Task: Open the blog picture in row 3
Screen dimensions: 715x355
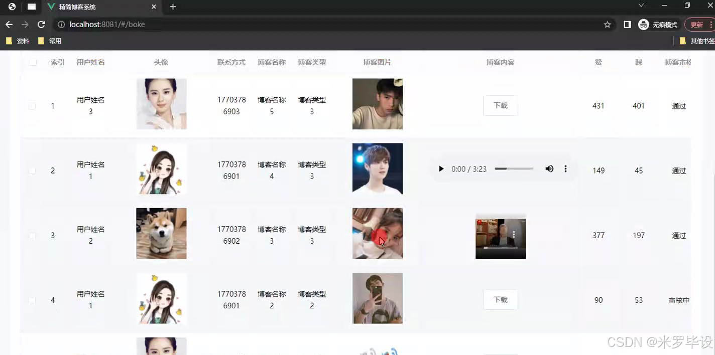Action: click(x=378, y=234)
